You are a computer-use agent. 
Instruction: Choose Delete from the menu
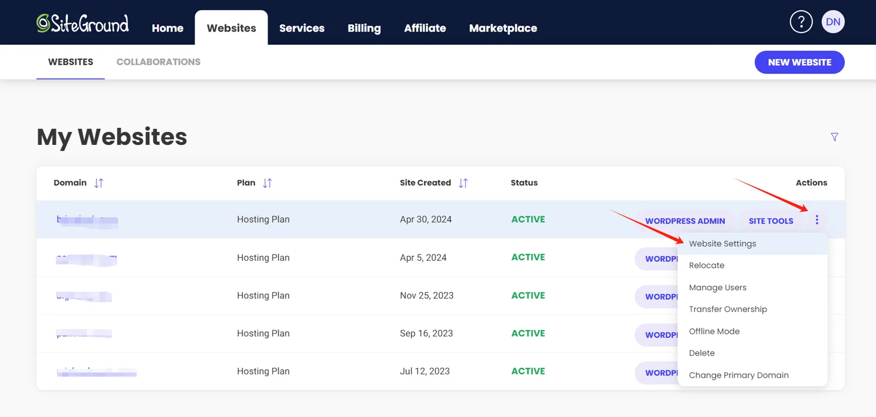pos(752,353)
